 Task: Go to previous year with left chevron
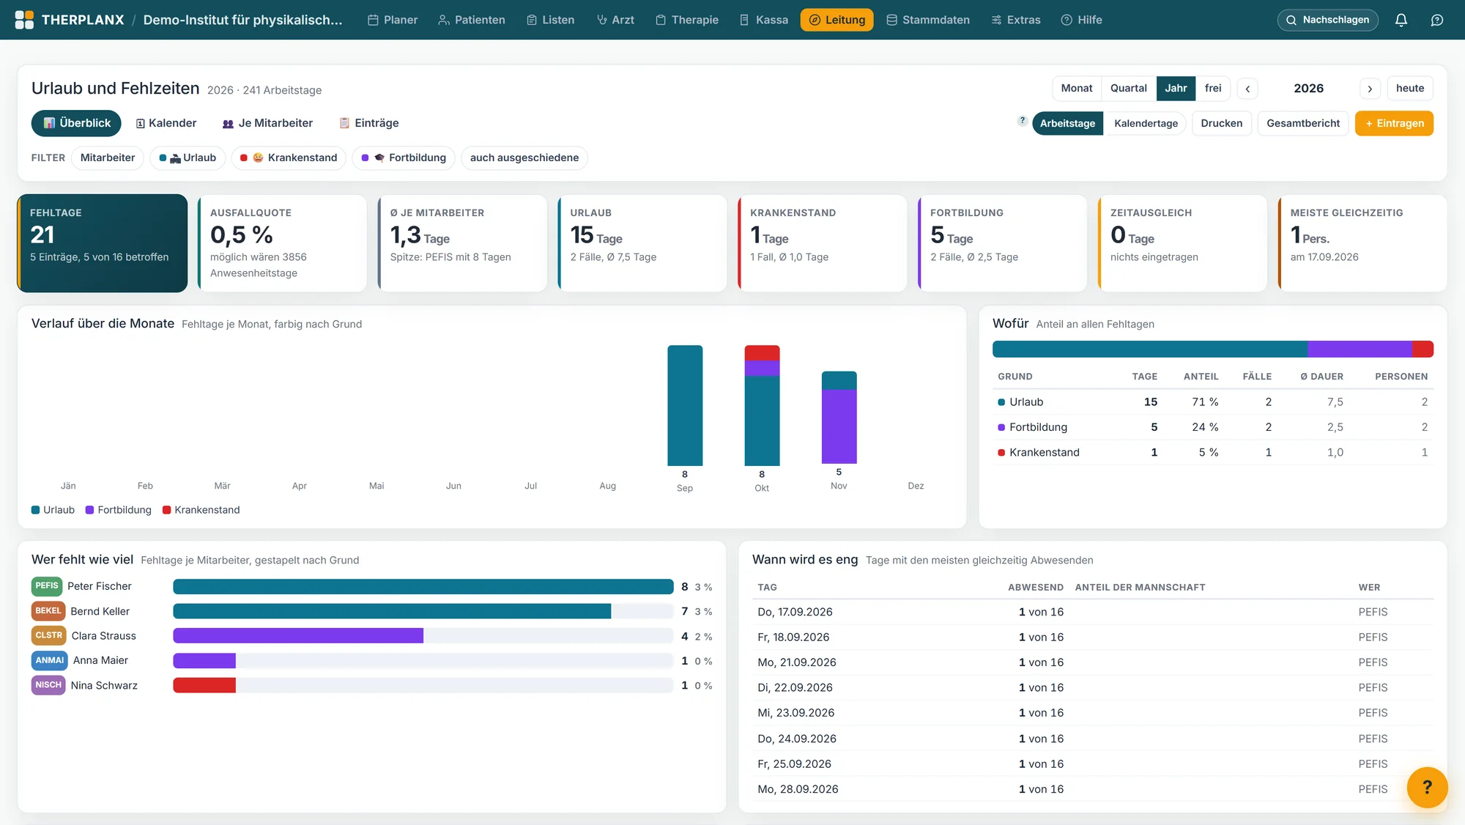tap(1247, 89)
